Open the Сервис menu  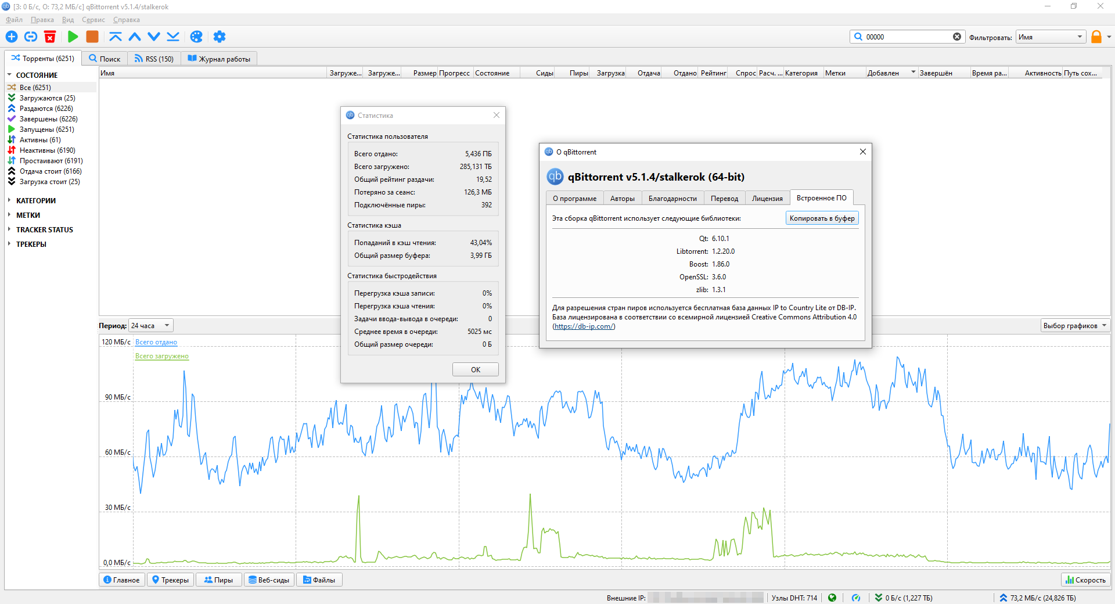pyautogui.click(x=93, y=20)
